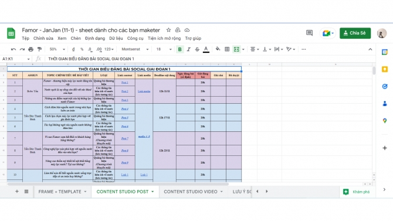The image size is (393, 221).
Task: Toggle italic formatting
Action: [188, 49]
